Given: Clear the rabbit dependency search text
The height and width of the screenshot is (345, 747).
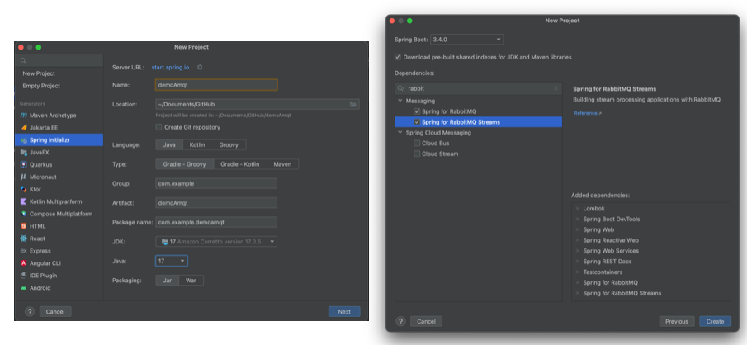Looking at the screenshot, I should coord(556,88).
